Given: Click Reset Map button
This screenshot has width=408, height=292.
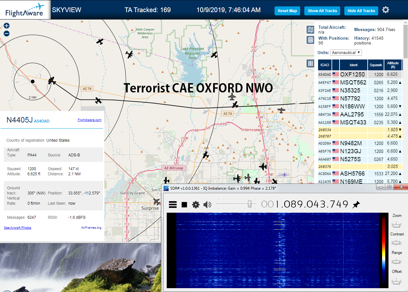Looking at the screenshot, I should click(x=287, y=11).
